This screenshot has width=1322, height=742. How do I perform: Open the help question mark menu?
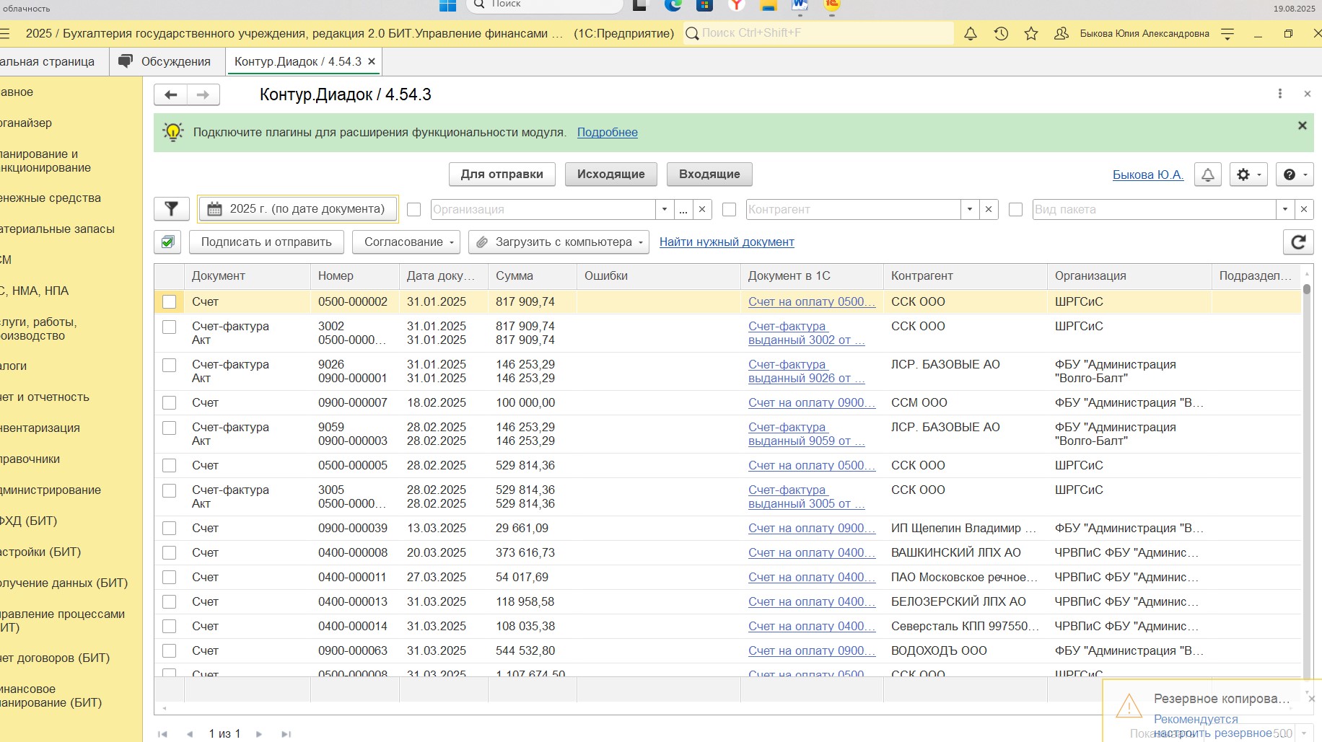[x=1295, y=175]
